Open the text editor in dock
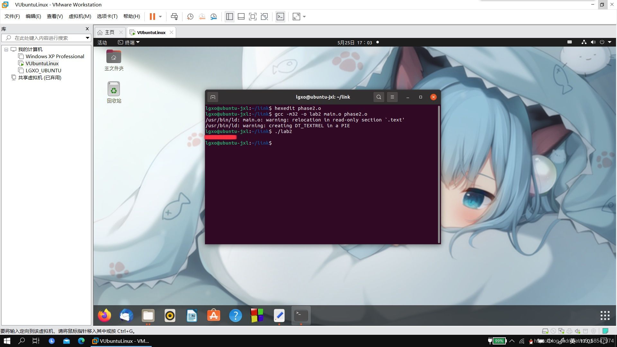This screenshot has height=347, width=617. [x=279, y=316]
